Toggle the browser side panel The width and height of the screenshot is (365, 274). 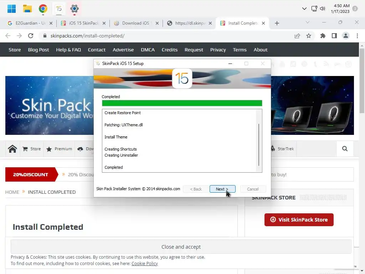pyautogui.click(x=334, y=36)
